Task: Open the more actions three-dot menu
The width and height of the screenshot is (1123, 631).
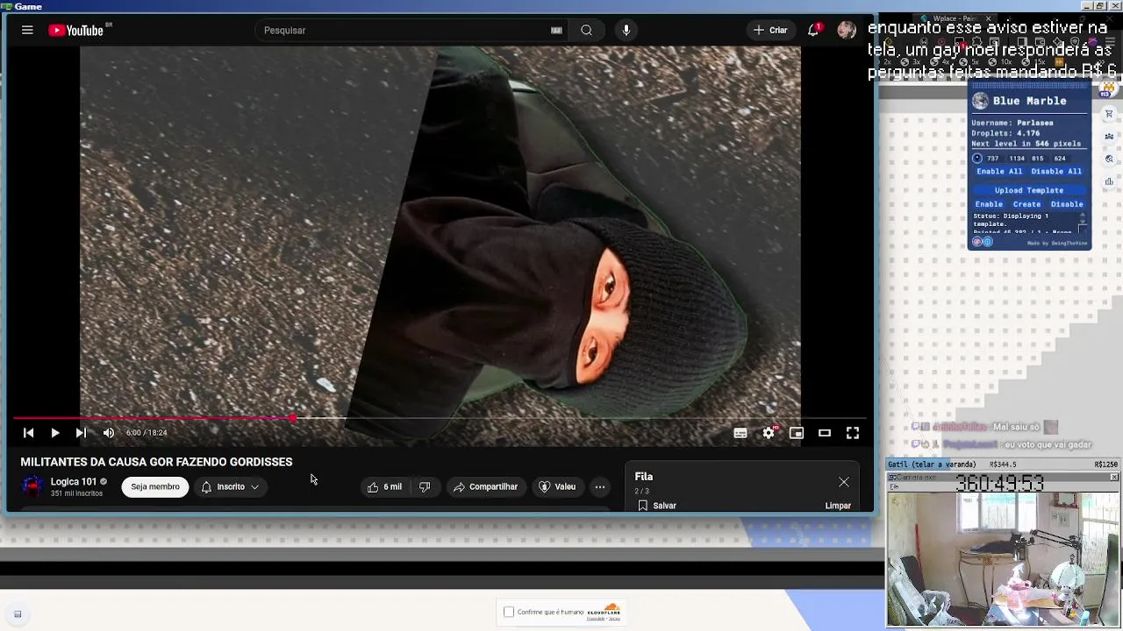Action: click(600, 486)
